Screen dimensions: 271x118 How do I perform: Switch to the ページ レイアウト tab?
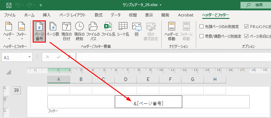pyautogui.click(x=72, y=15)
